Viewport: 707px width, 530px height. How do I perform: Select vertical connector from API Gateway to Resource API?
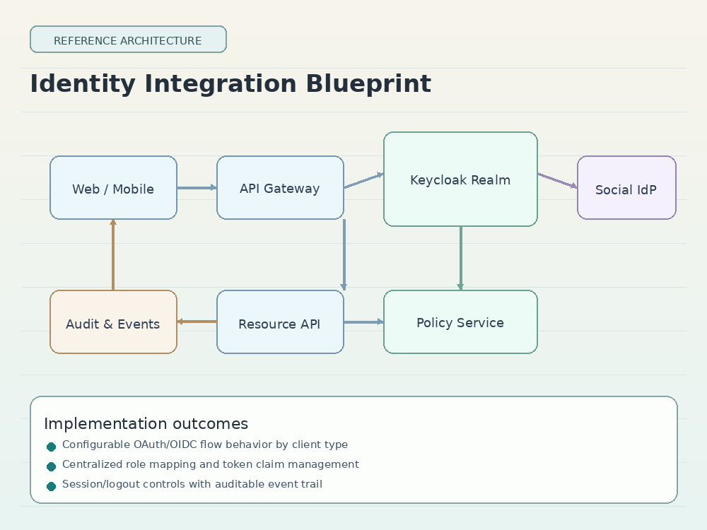tap(344, 254)
